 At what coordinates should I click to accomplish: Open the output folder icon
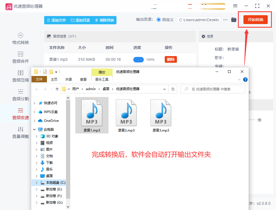coord(234,20)
